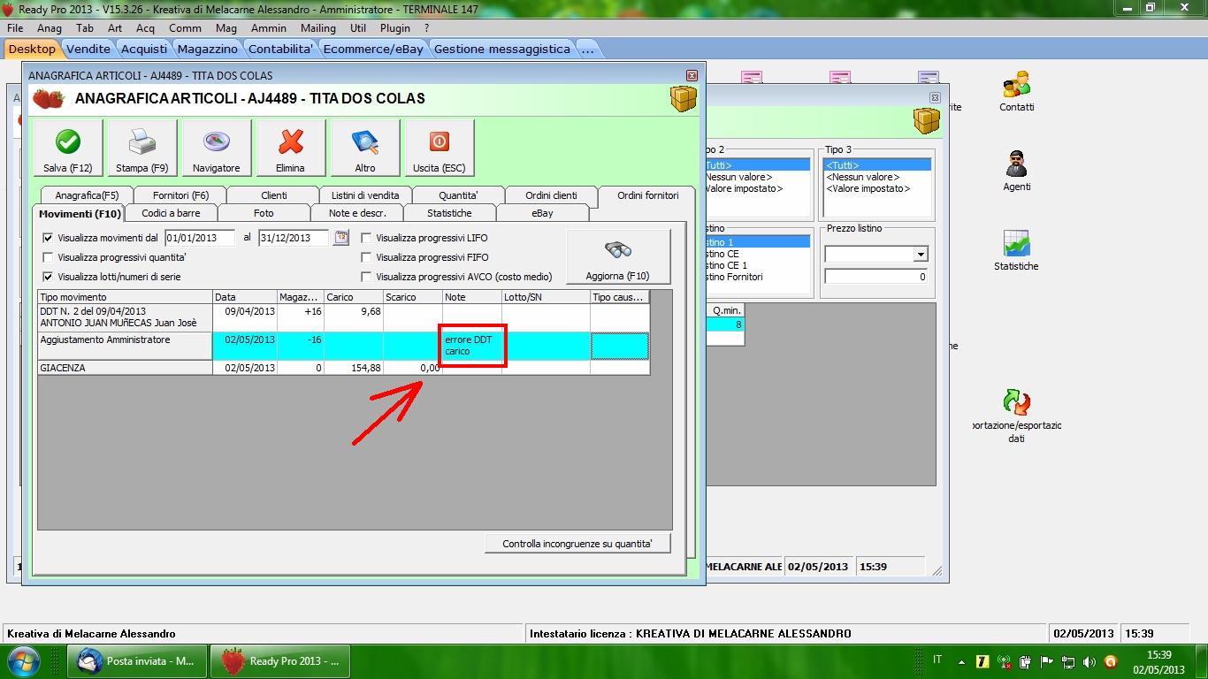Open the calendar date picker icon
The image size is (1208, 679).
(x=341, y=237)
